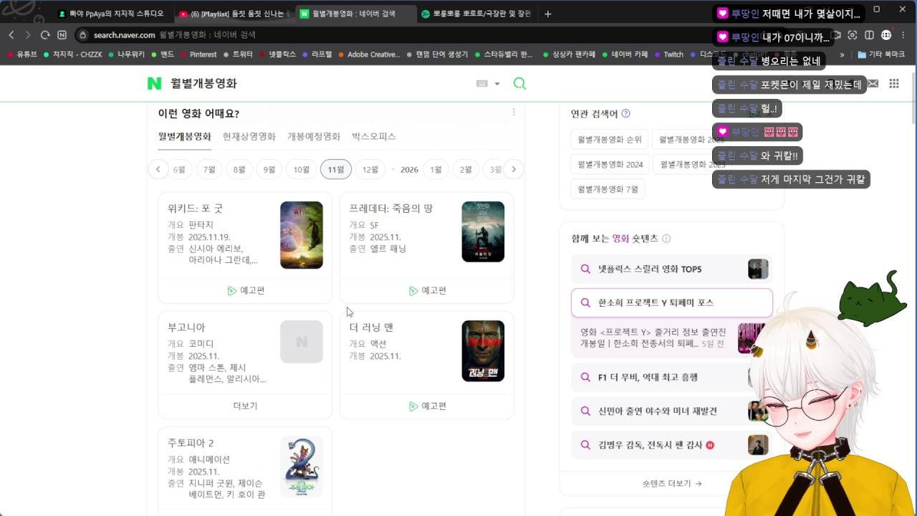
Task: Click the address bar URL field
Action: click(x=430, y=34)
